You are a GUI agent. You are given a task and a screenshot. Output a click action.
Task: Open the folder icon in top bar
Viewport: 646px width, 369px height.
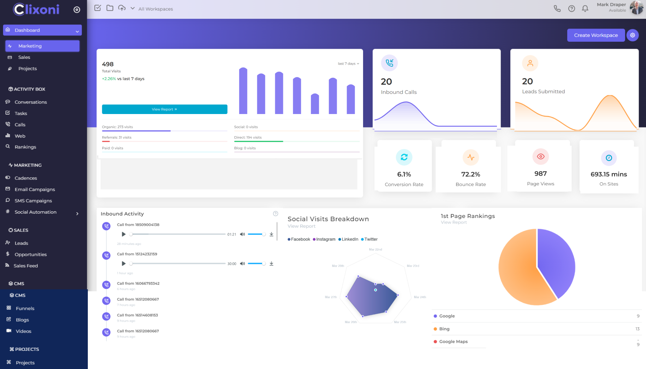point(110,8)
